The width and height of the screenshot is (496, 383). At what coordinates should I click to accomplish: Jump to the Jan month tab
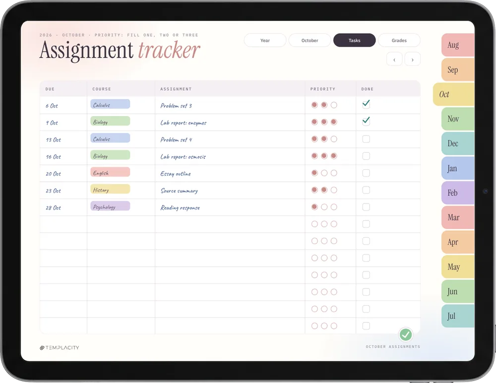(x=458, y=168)
